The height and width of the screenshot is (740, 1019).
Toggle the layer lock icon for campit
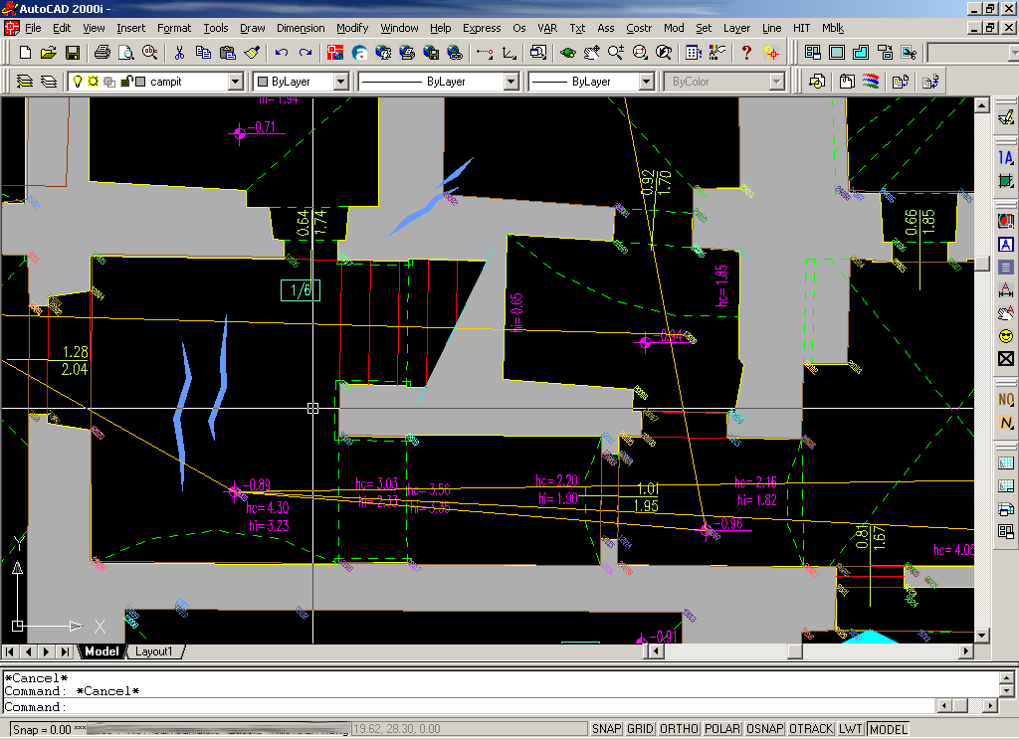coord(126,82)
